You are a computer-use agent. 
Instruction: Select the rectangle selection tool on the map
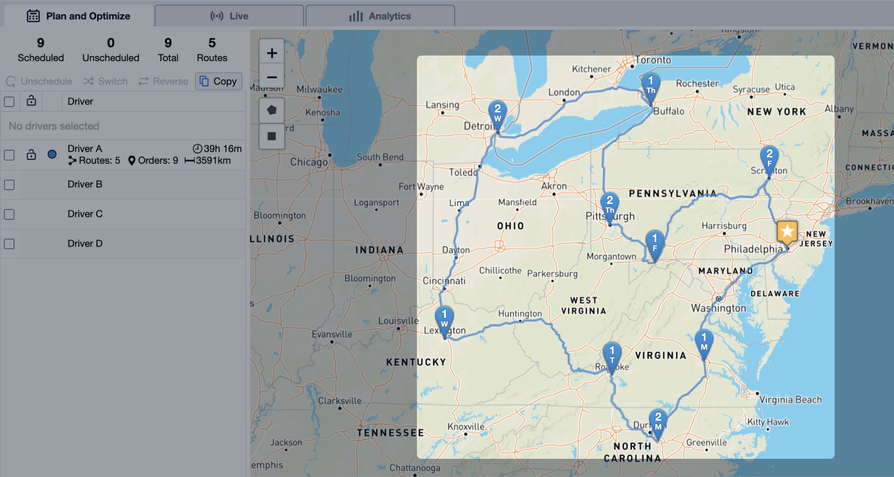point(272,136)
